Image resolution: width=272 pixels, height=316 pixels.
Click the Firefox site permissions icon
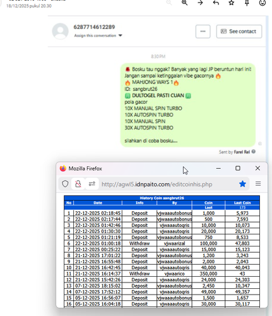[92, 184]
